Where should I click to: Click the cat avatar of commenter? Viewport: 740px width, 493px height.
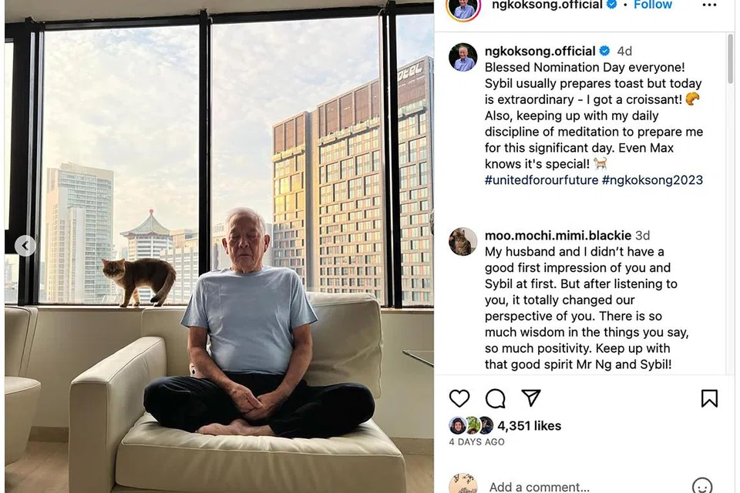click(463, 242)
